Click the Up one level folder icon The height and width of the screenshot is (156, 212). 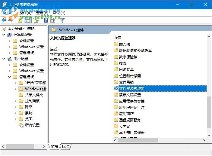[20, 20]
